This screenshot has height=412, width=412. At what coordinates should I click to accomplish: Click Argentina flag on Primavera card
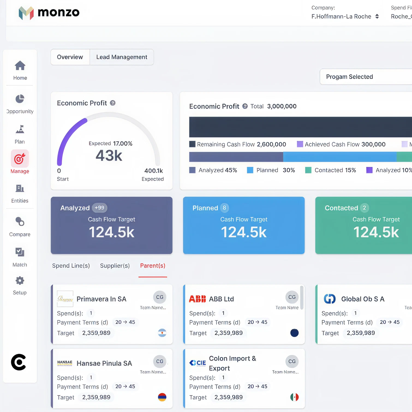tap(162, 333)
